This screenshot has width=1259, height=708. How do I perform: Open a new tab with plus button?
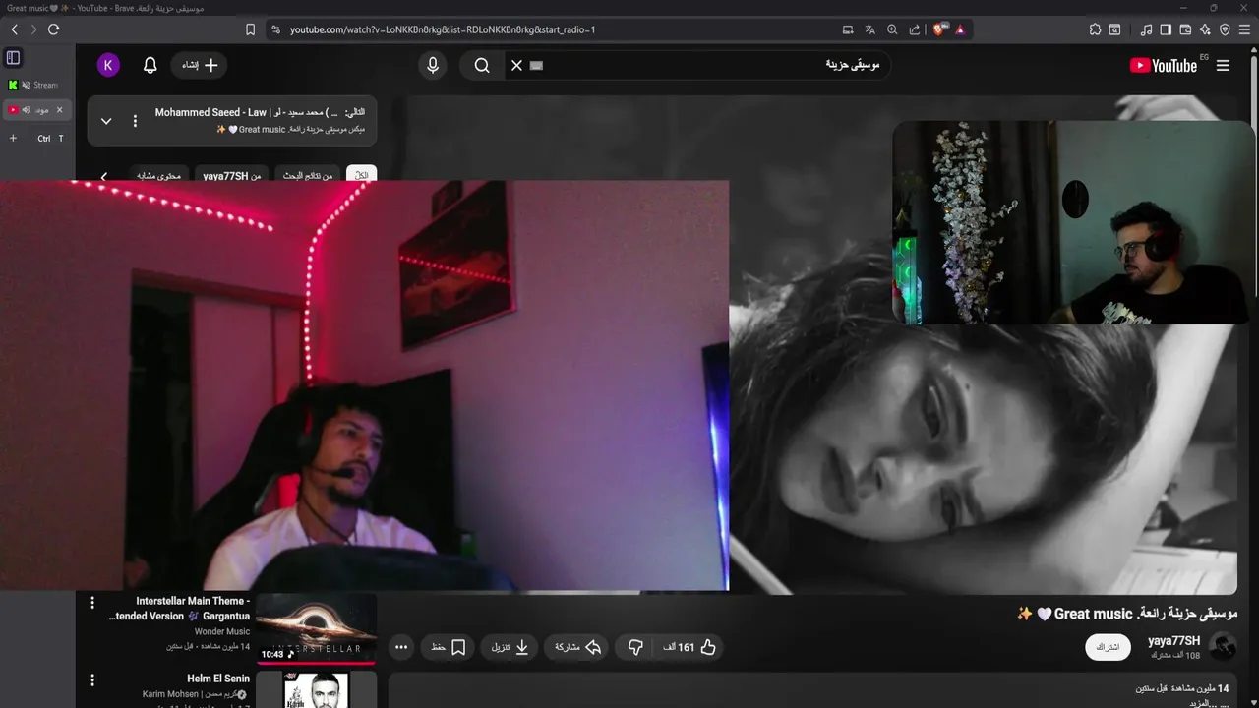coord(13,138)
